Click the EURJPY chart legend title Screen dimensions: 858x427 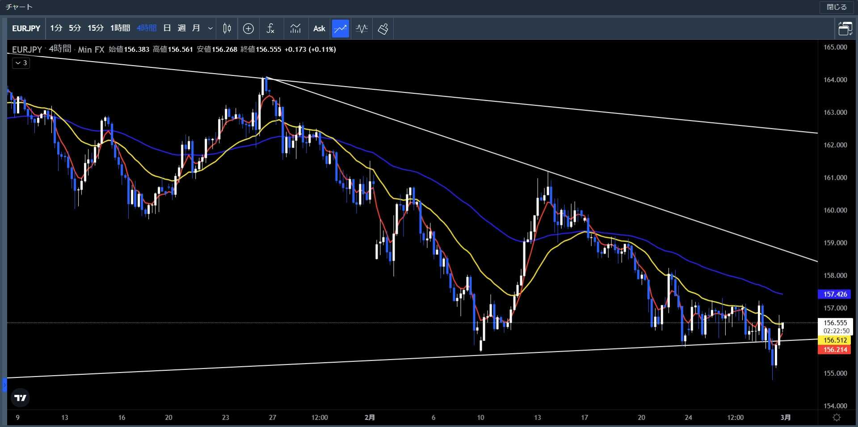coord(27,49)
